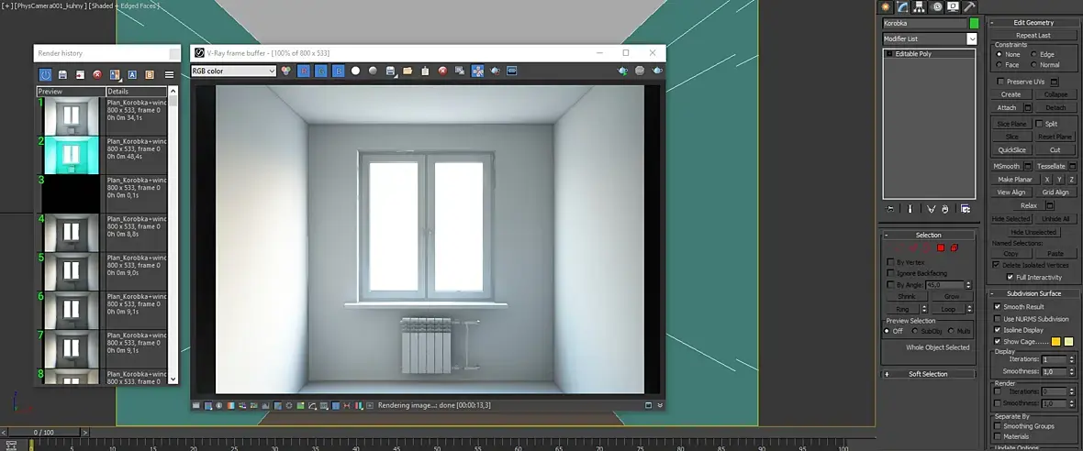Screen dimensions: 1083x451
Task: Click the Grow selection button
Action: (x=951, y=296)
